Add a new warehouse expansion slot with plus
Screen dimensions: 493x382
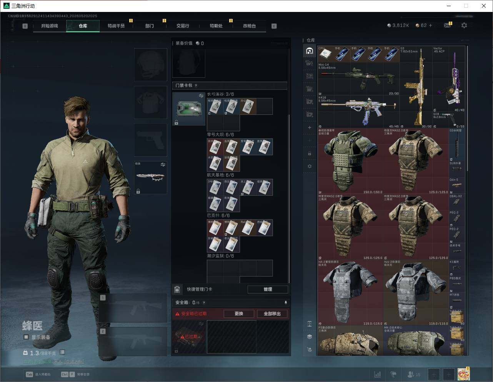310,127
